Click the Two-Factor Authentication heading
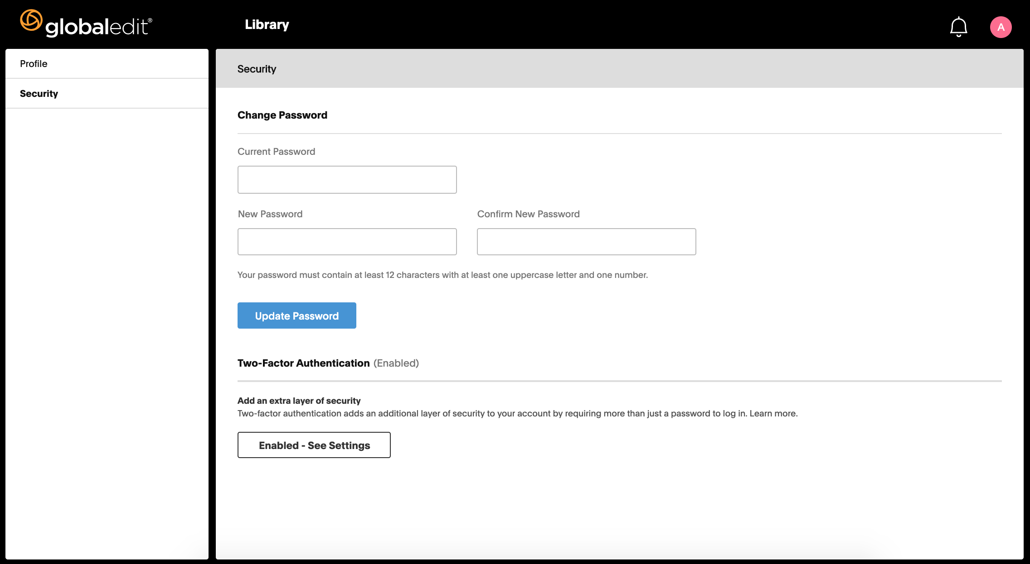Screen dimensions: 1030x564 [x=303, y=363]
